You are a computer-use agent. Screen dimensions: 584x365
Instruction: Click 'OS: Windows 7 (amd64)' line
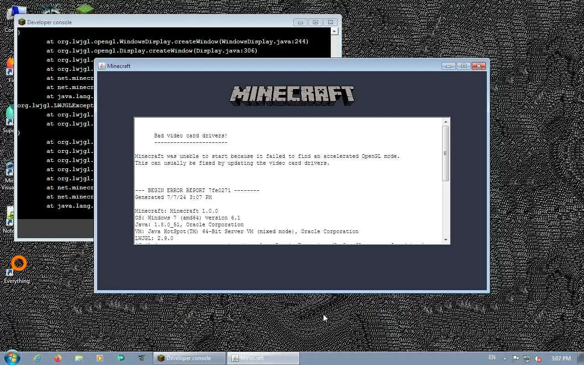(x=188, y=218)
